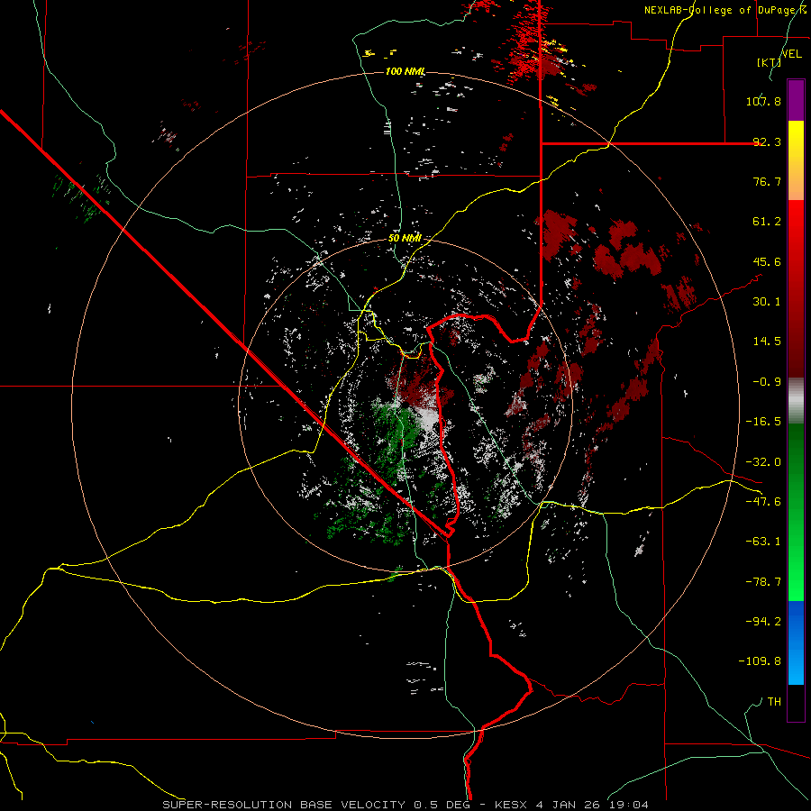Image resolution: width=811 pixels, height=811 pixels.
Task: Select the 92.3 velocity scale value
Action: (767, 141)
